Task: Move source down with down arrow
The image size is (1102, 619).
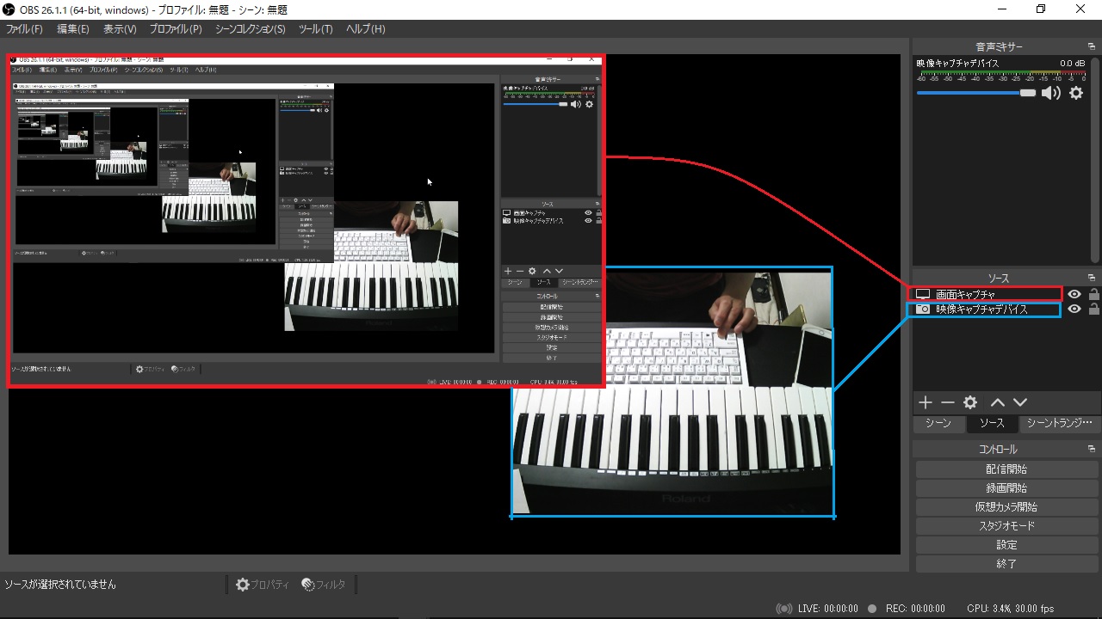Action: [x=1020, y=402]
